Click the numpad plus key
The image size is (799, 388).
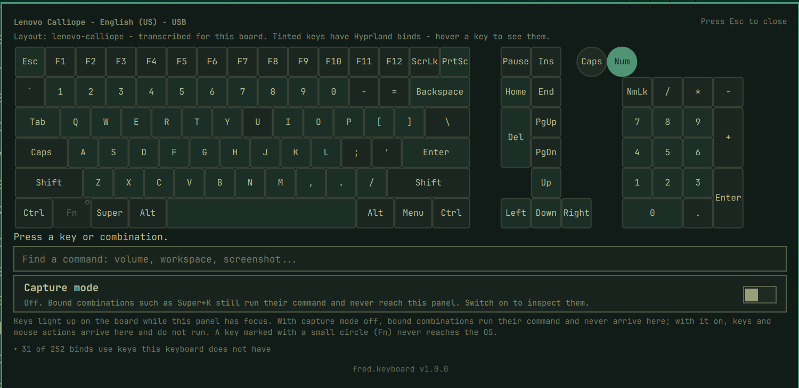click(728, 138)
